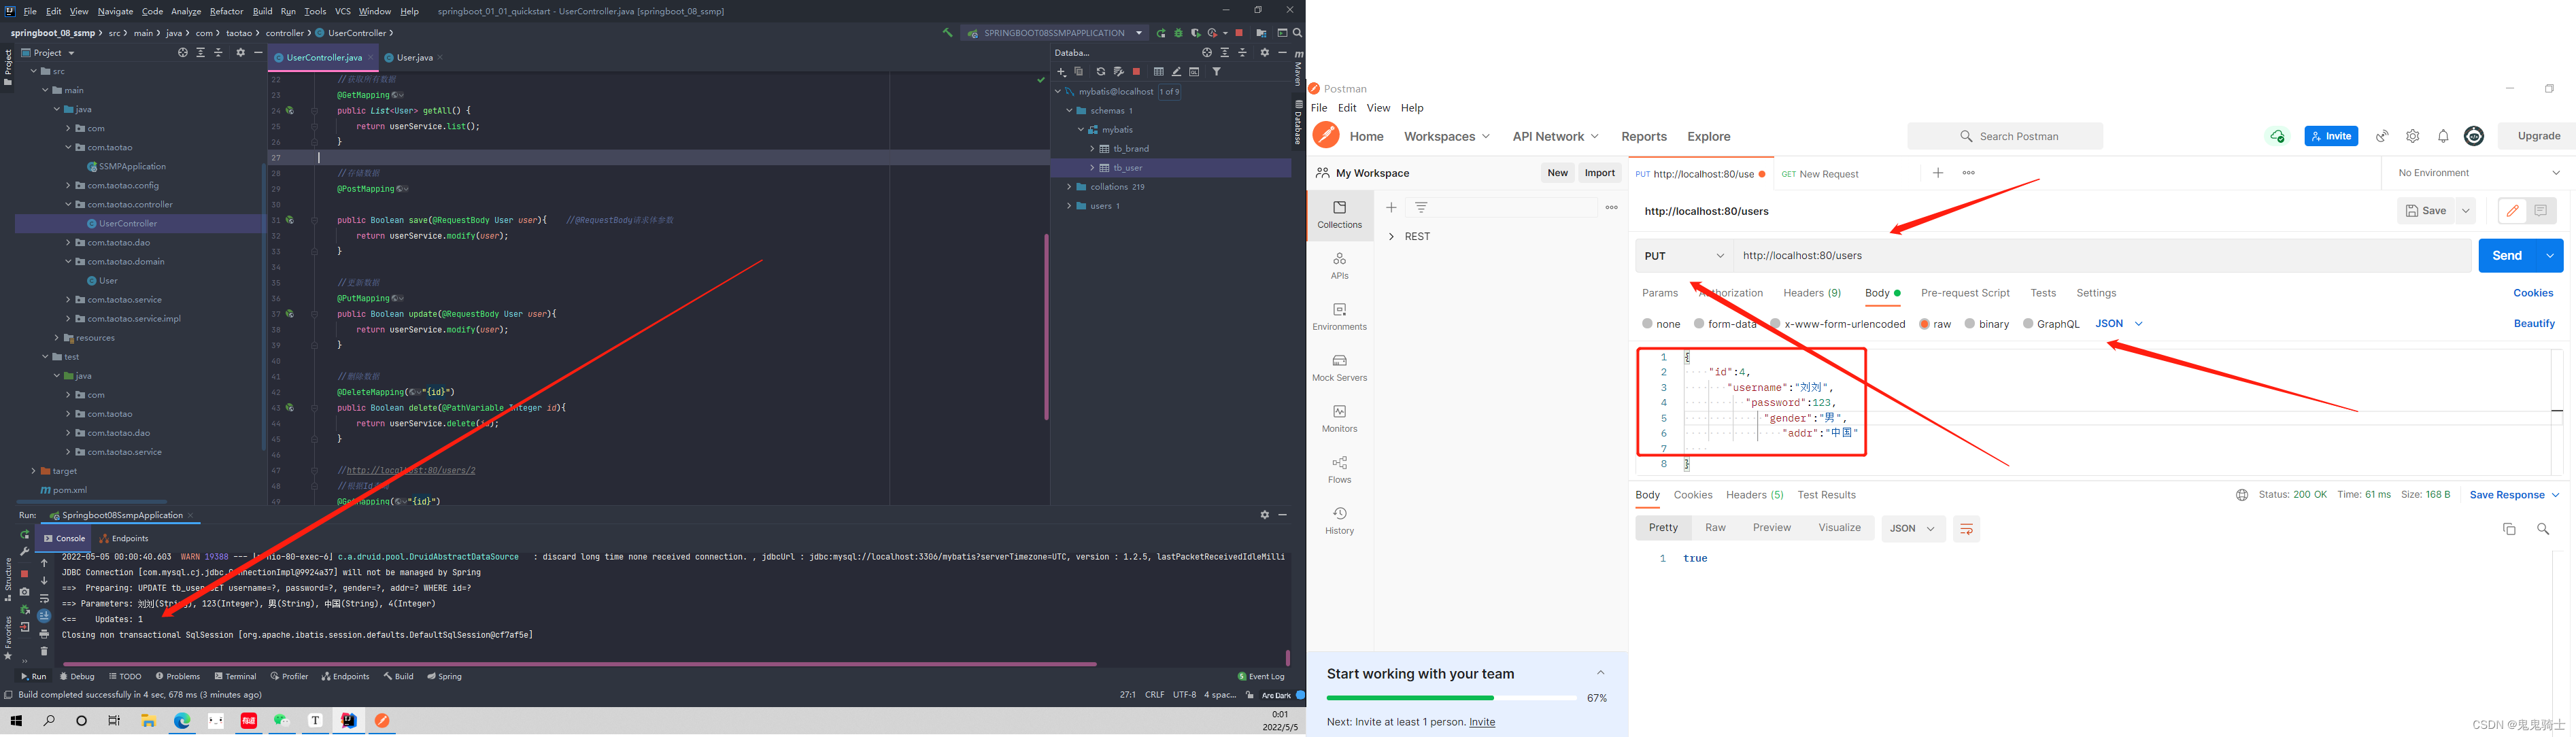
Task: Switch to User.java editor tab
Action: click(x=414, y=58)
